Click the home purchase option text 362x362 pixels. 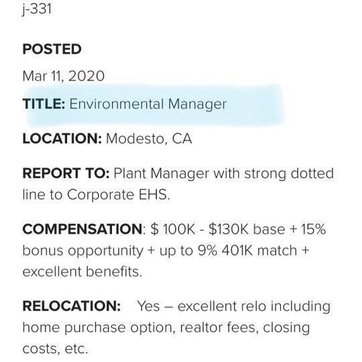pos(97,328)
